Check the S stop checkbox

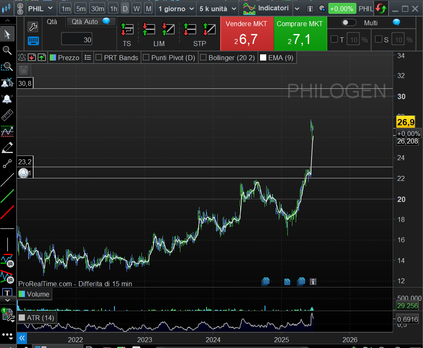tap(379, 39)
